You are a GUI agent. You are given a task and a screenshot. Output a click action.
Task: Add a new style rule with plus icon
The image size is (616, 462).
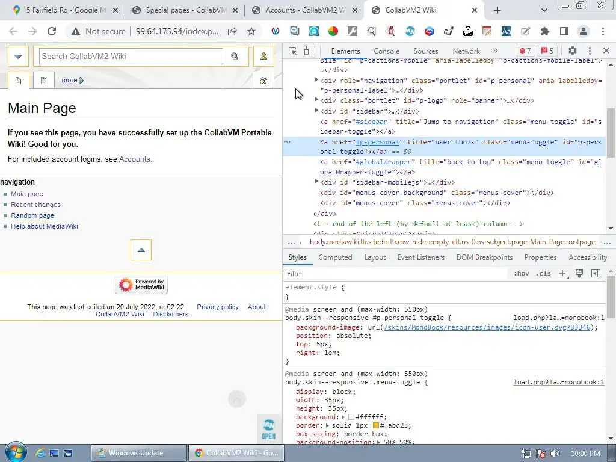(563, 274)
